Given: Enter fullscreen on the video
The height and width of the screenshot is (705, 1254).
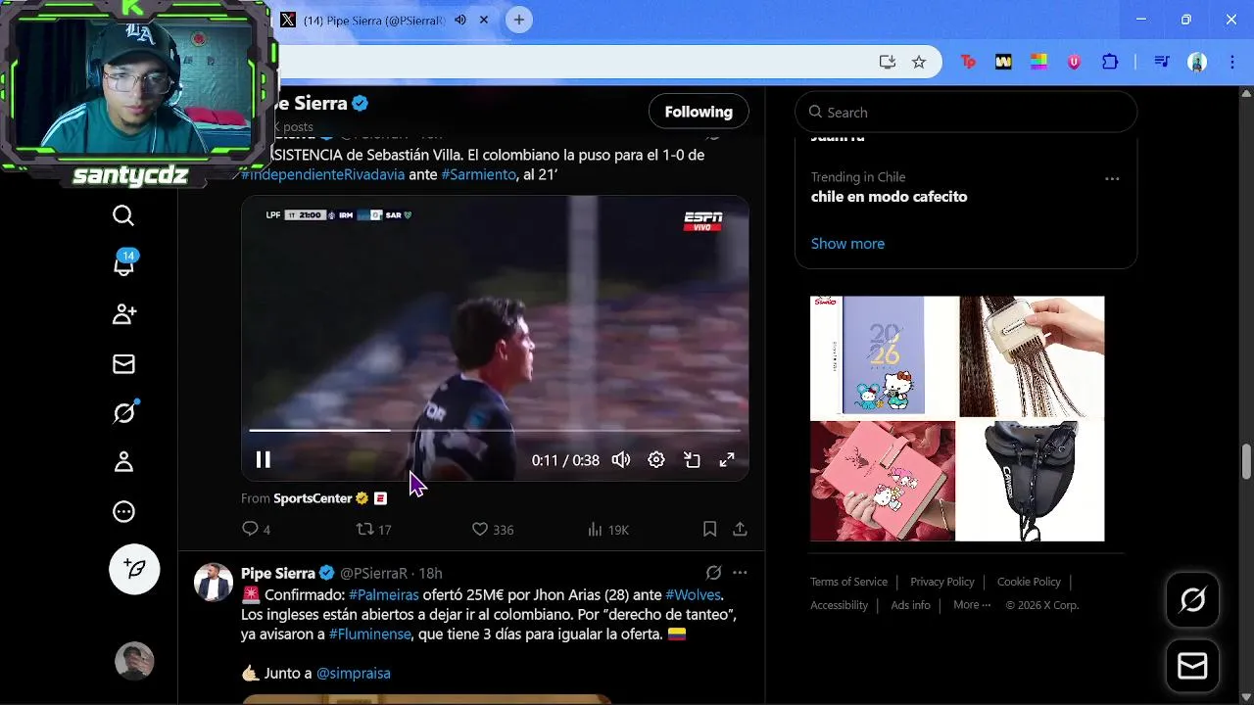Looking at the screenshot, I should tap(727, 459).
